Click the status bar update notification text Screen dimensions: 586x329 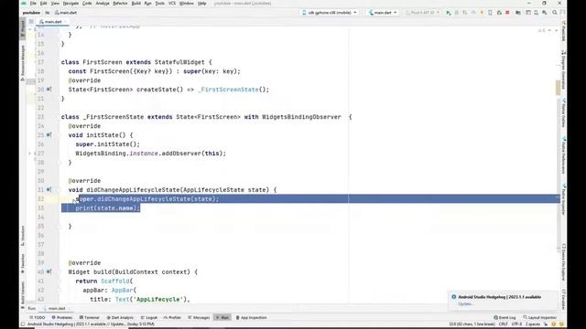tap(91, 324)
